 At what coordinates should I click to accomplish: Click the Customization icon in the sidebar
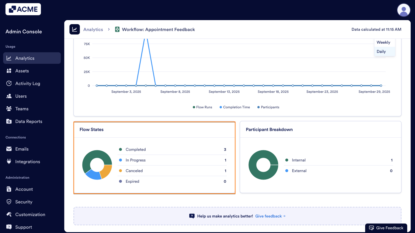(x=10, y=214)
